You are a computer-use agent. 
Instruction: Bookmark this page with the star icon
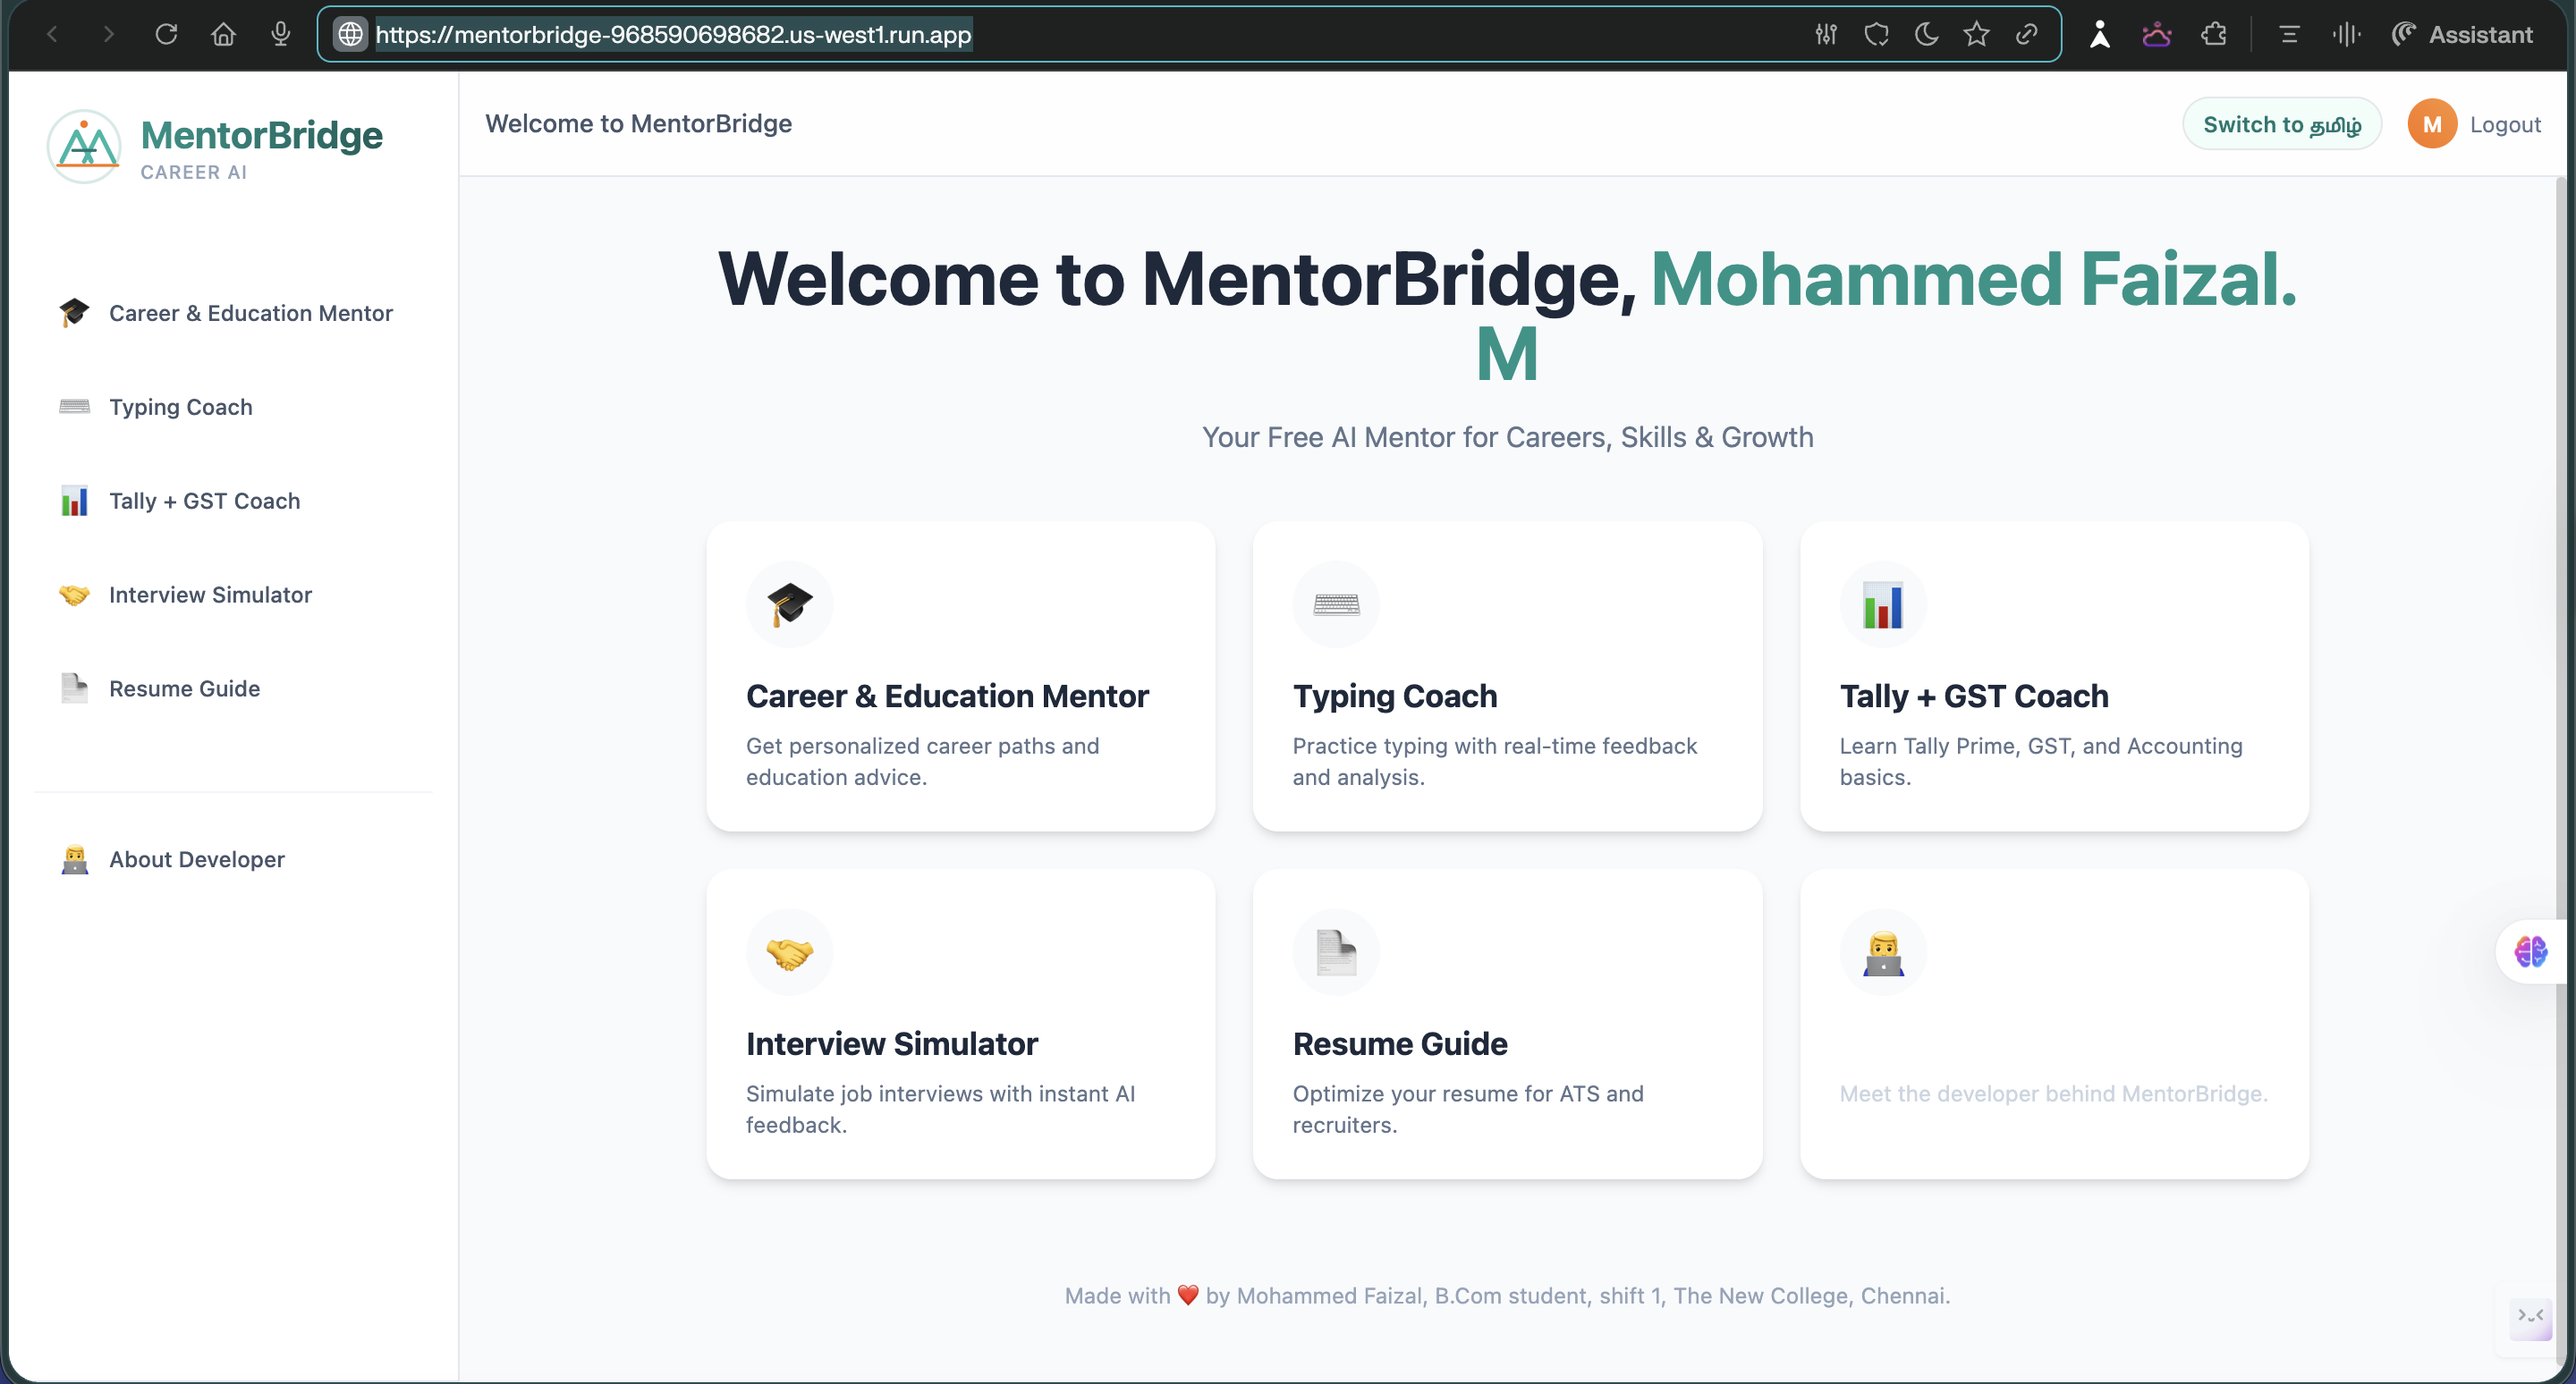[1977, 33]
